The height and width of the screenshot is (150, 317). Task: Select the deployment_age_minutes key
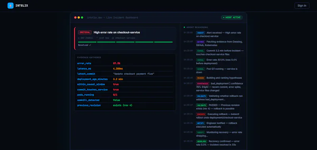pyautogui.click(x=92, y=79)
